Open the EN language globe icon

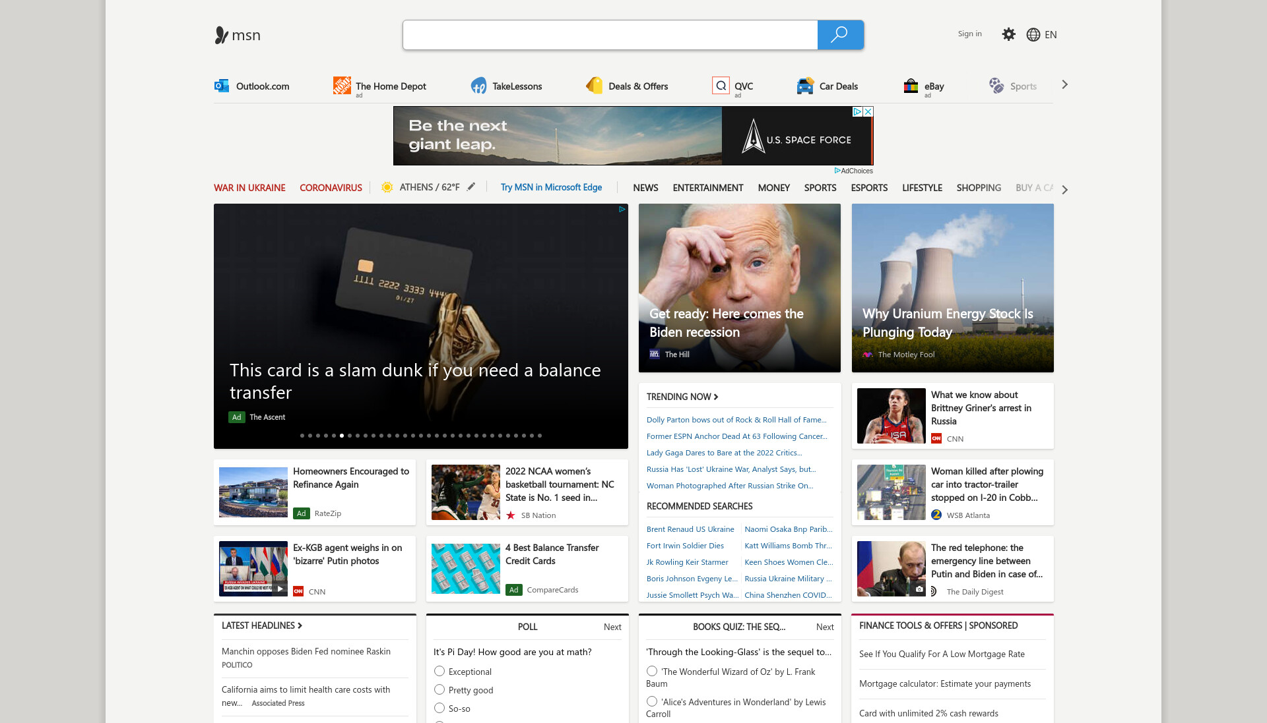point(1033,35)
